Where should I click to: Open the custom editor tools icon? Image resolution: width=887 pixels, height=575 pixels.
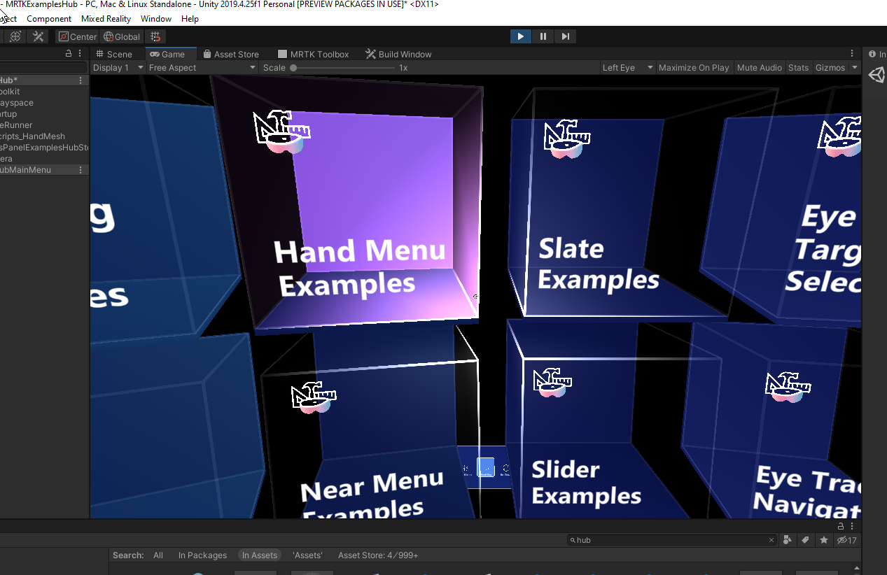click(x=39, y=36)
